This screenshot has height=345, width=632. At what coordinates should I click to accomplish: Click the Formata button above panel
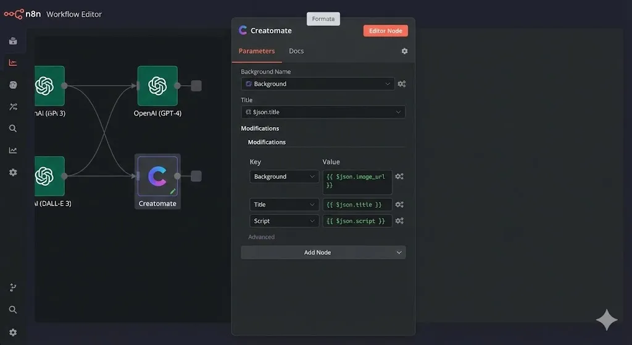323,19
